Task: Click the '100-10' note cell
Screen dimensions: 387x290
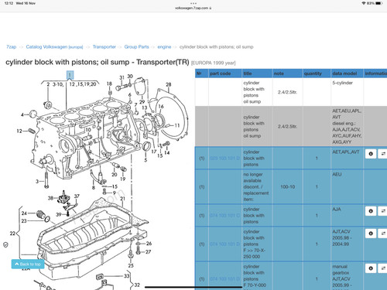Action: click(288, 187)
